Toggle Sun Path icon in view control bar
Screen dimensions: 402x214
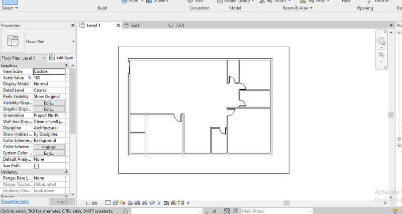point(123,203)
